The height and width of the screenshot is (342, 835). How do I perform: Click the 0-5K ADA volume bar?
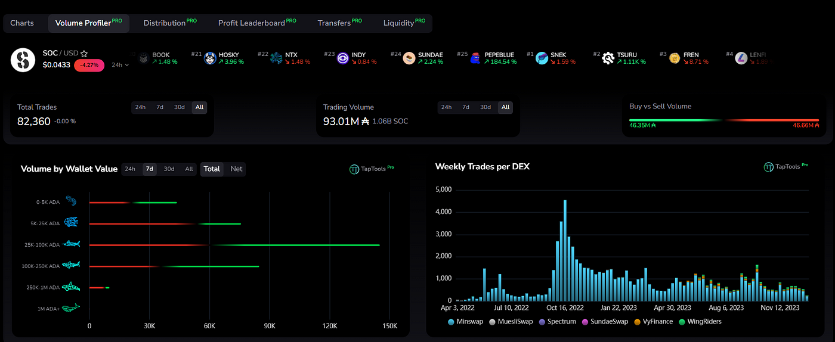pos(133,203)
